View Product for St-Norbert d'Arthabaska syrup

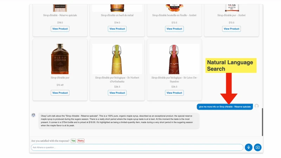coord(117,93)
